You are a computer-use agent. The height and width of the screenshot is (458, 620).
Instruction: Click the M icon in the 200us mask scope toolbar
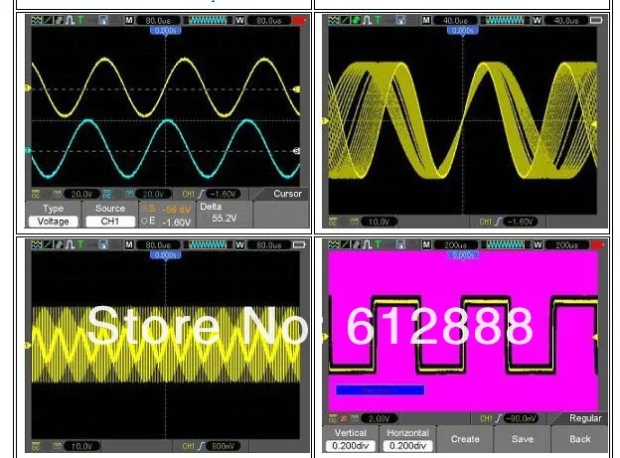point(426,244)
